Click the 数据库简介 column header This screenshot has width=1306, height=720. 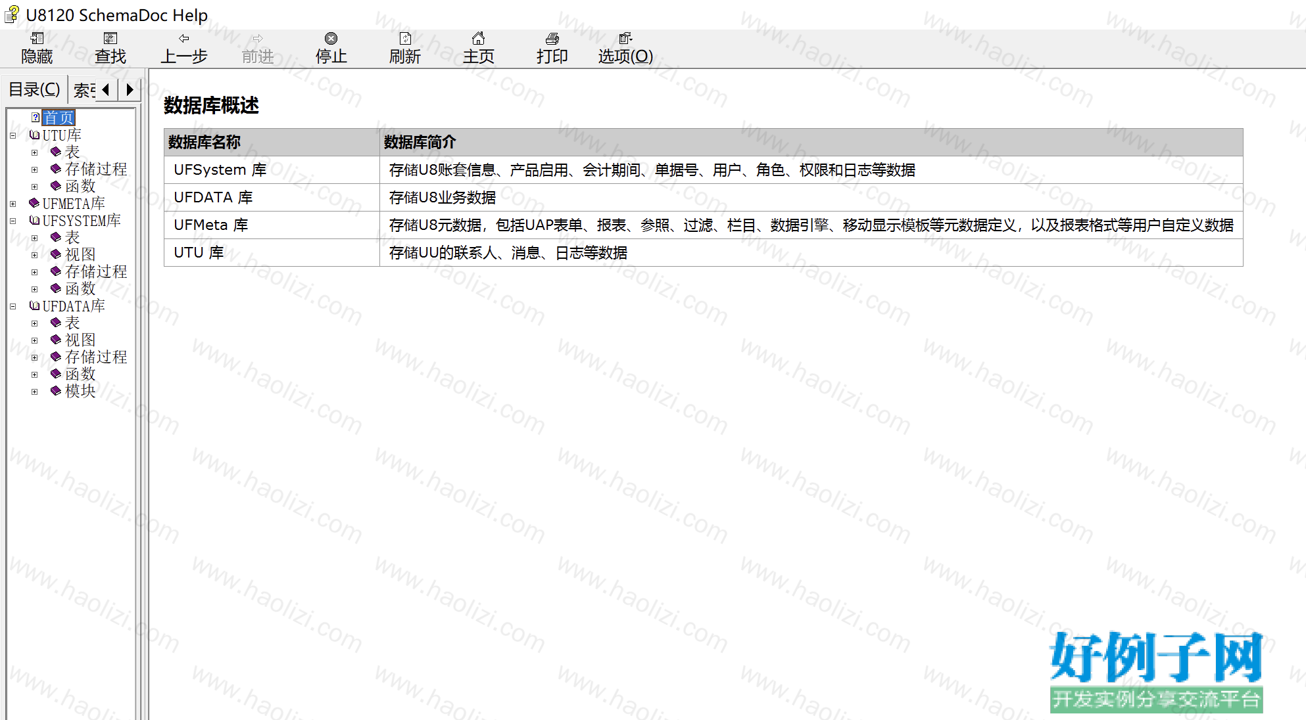(x=811, y=142)
